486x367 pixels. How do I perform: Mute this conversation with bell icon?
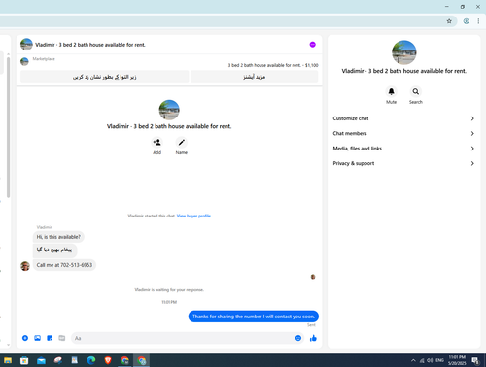click(391, 91)
